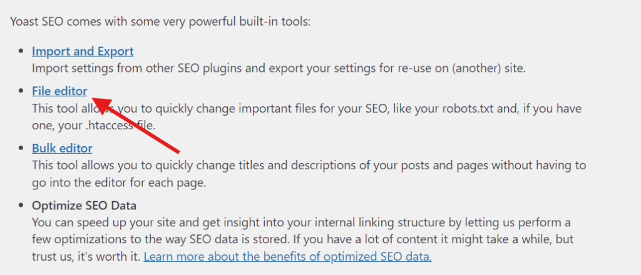Open the File editor link
The image size is (641, 275).
(59, 91)
